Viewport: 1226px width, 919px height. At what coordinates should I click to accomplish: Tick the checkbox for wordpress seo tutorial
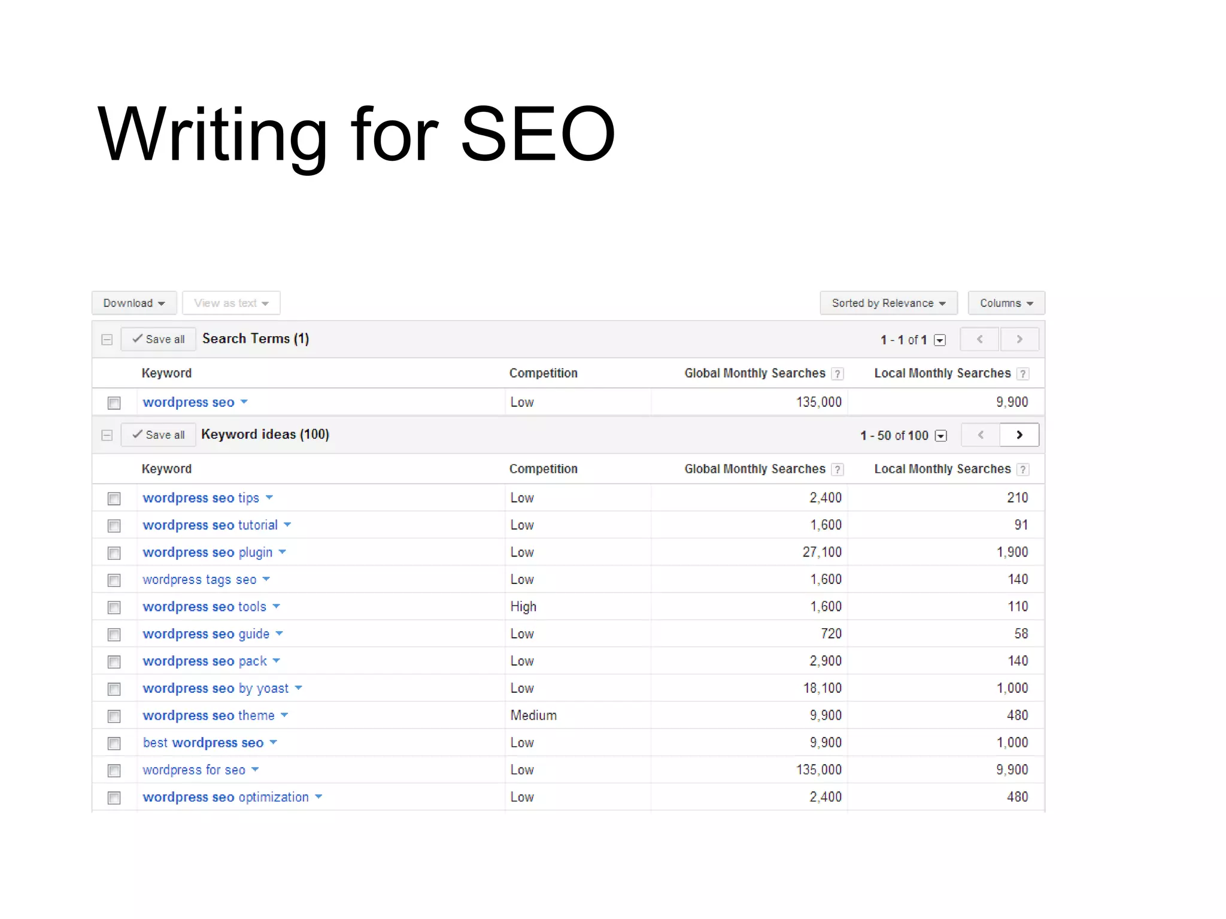tap(114, 526)
